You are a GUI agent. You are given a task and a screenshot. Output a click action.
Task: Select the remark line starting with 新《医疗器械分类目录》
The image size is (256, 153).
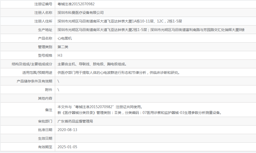[140, 113]
